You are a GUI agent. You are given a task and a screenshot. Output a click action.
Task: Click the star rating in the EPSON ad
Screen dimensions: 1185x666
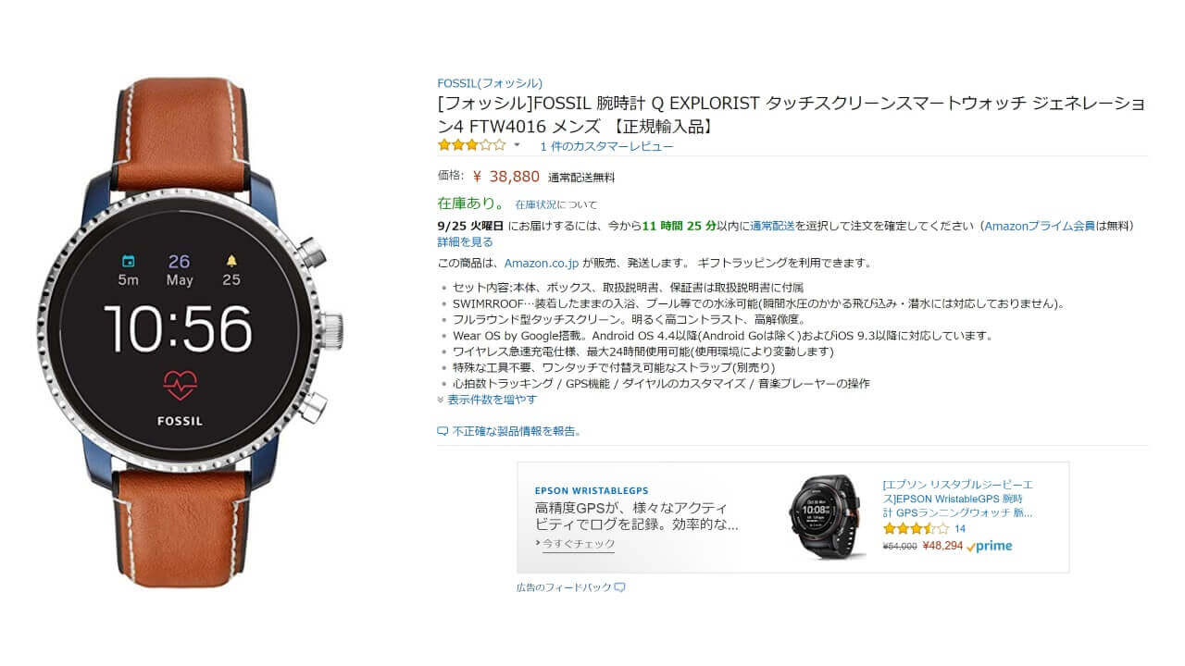point(916,529)
